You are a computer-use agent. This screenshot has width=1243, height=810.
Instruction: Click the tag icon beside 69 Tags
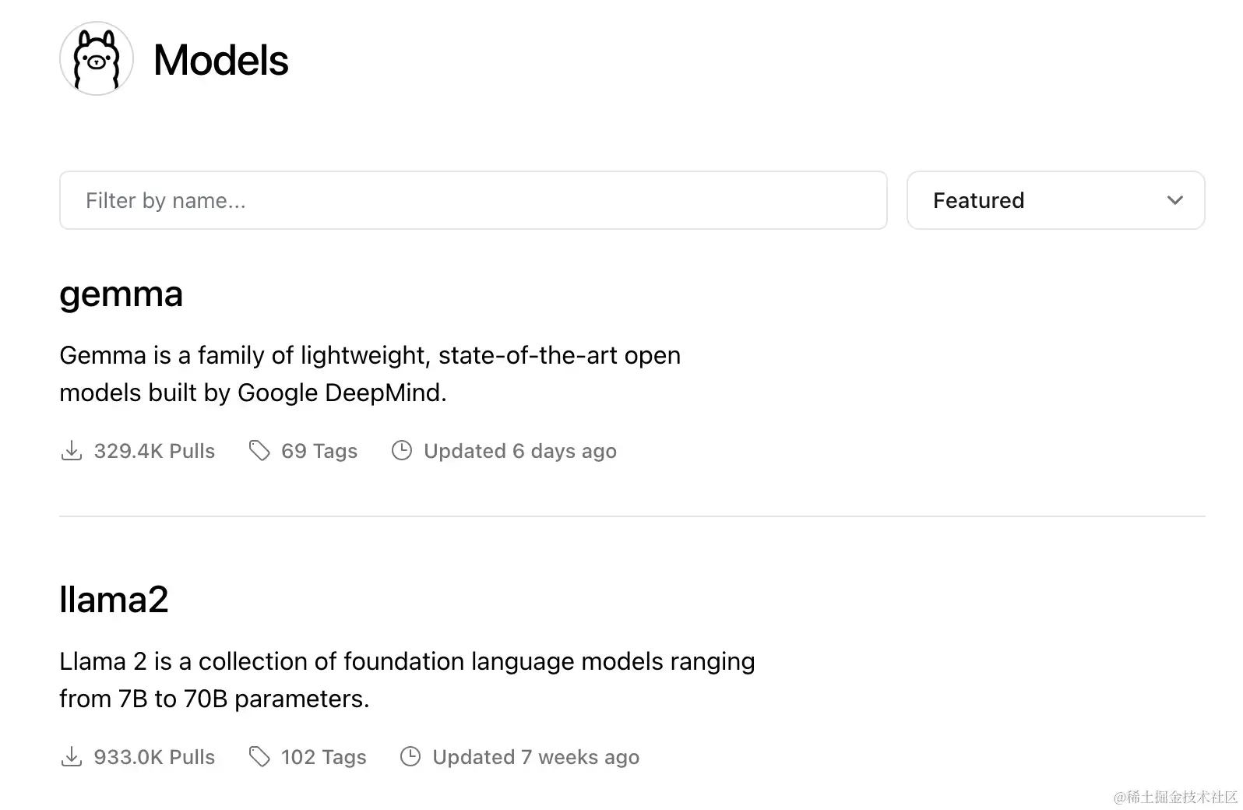tap(259, 451)
